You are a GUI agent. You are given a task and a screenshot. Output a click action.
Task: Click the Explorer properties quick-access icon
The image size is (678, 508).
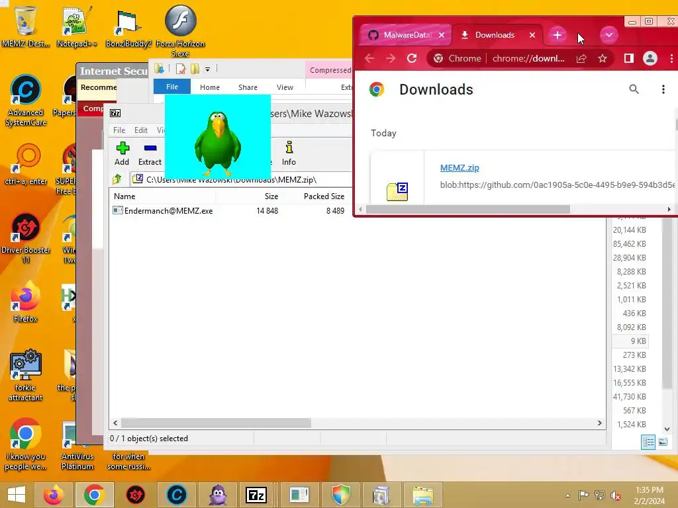pyautogui.click(x=181, y=69)
